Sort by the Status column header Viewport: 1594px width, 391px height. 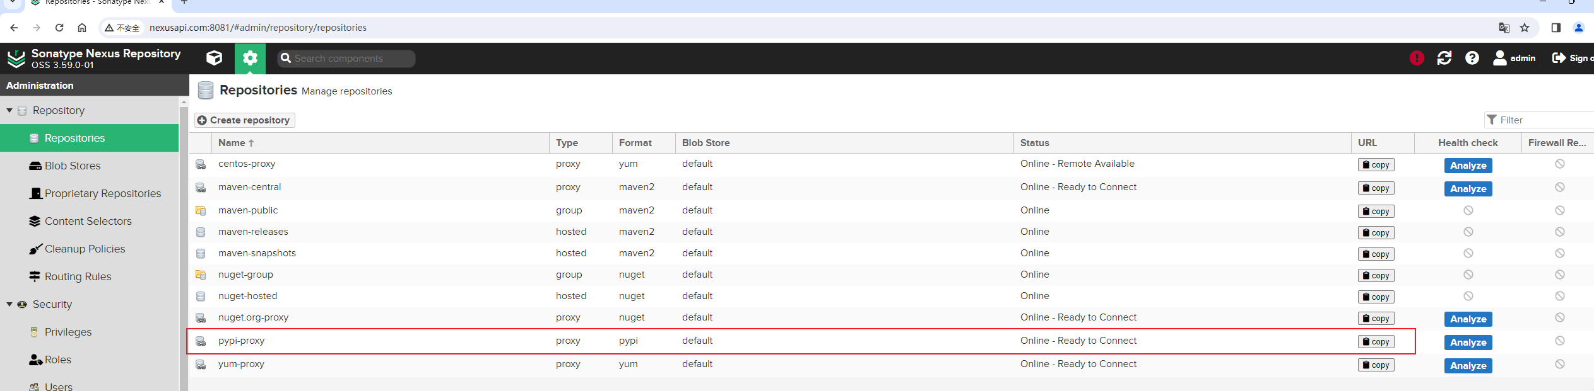[1183, 143]
